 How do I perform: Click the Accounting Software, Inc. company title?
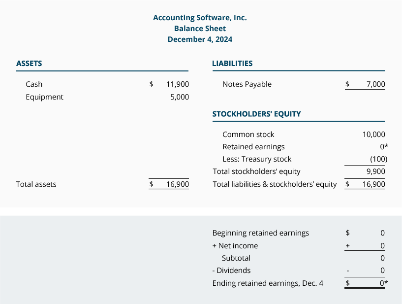pyautogui.click(x=200, y=18)
